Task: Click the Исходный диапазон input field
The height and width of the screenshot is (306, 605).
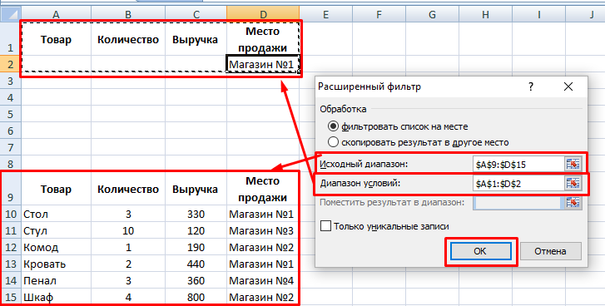Action: [518, 165]
